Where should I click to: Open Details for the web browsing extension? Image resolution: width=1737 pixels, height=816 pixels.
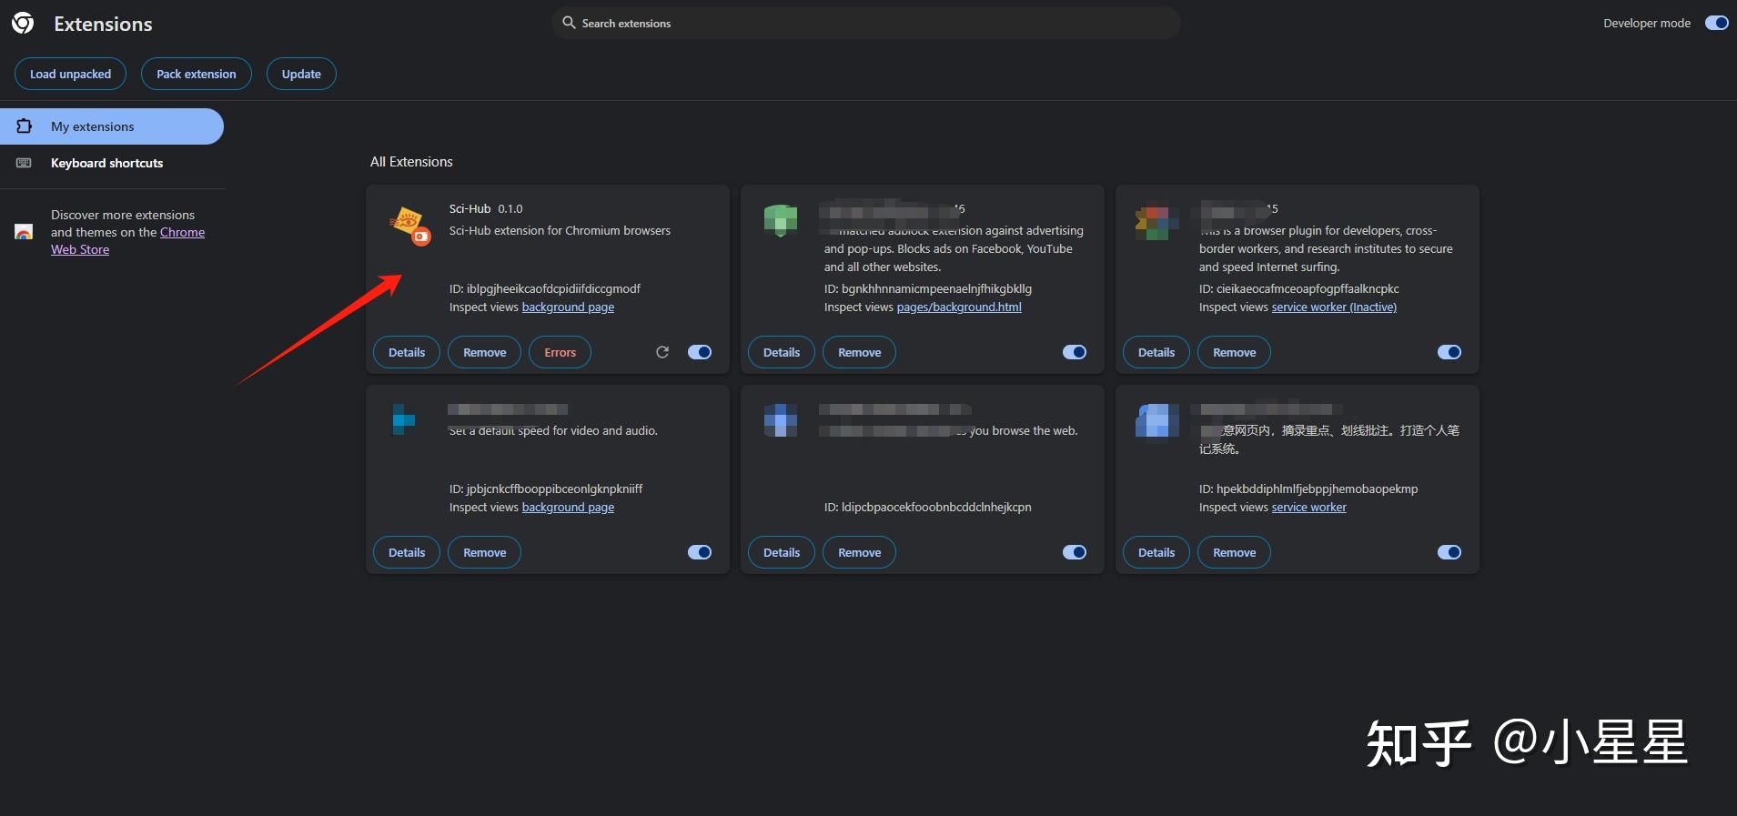click(x=782, y=552)
